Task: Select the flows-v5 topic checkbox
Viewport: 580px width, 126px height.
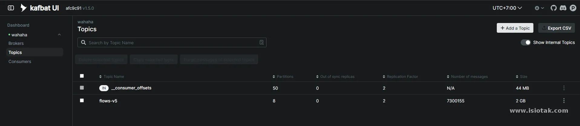Action: pos(82,100)
